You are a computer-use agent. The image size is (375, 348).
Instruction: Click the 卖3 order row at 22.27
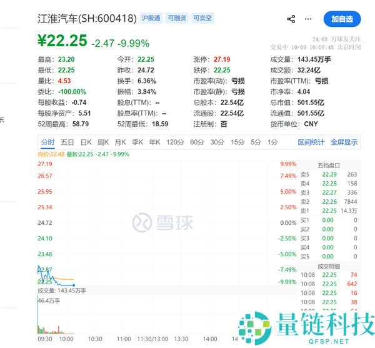coord(329,192)
